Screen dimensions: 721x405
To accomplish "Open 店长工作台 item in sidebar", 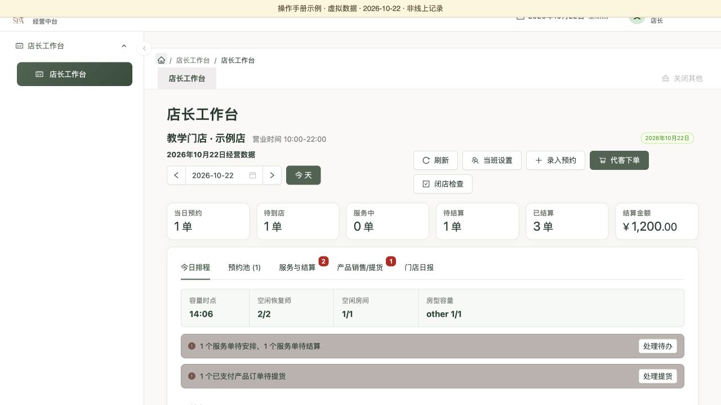I will coord(74,74).
